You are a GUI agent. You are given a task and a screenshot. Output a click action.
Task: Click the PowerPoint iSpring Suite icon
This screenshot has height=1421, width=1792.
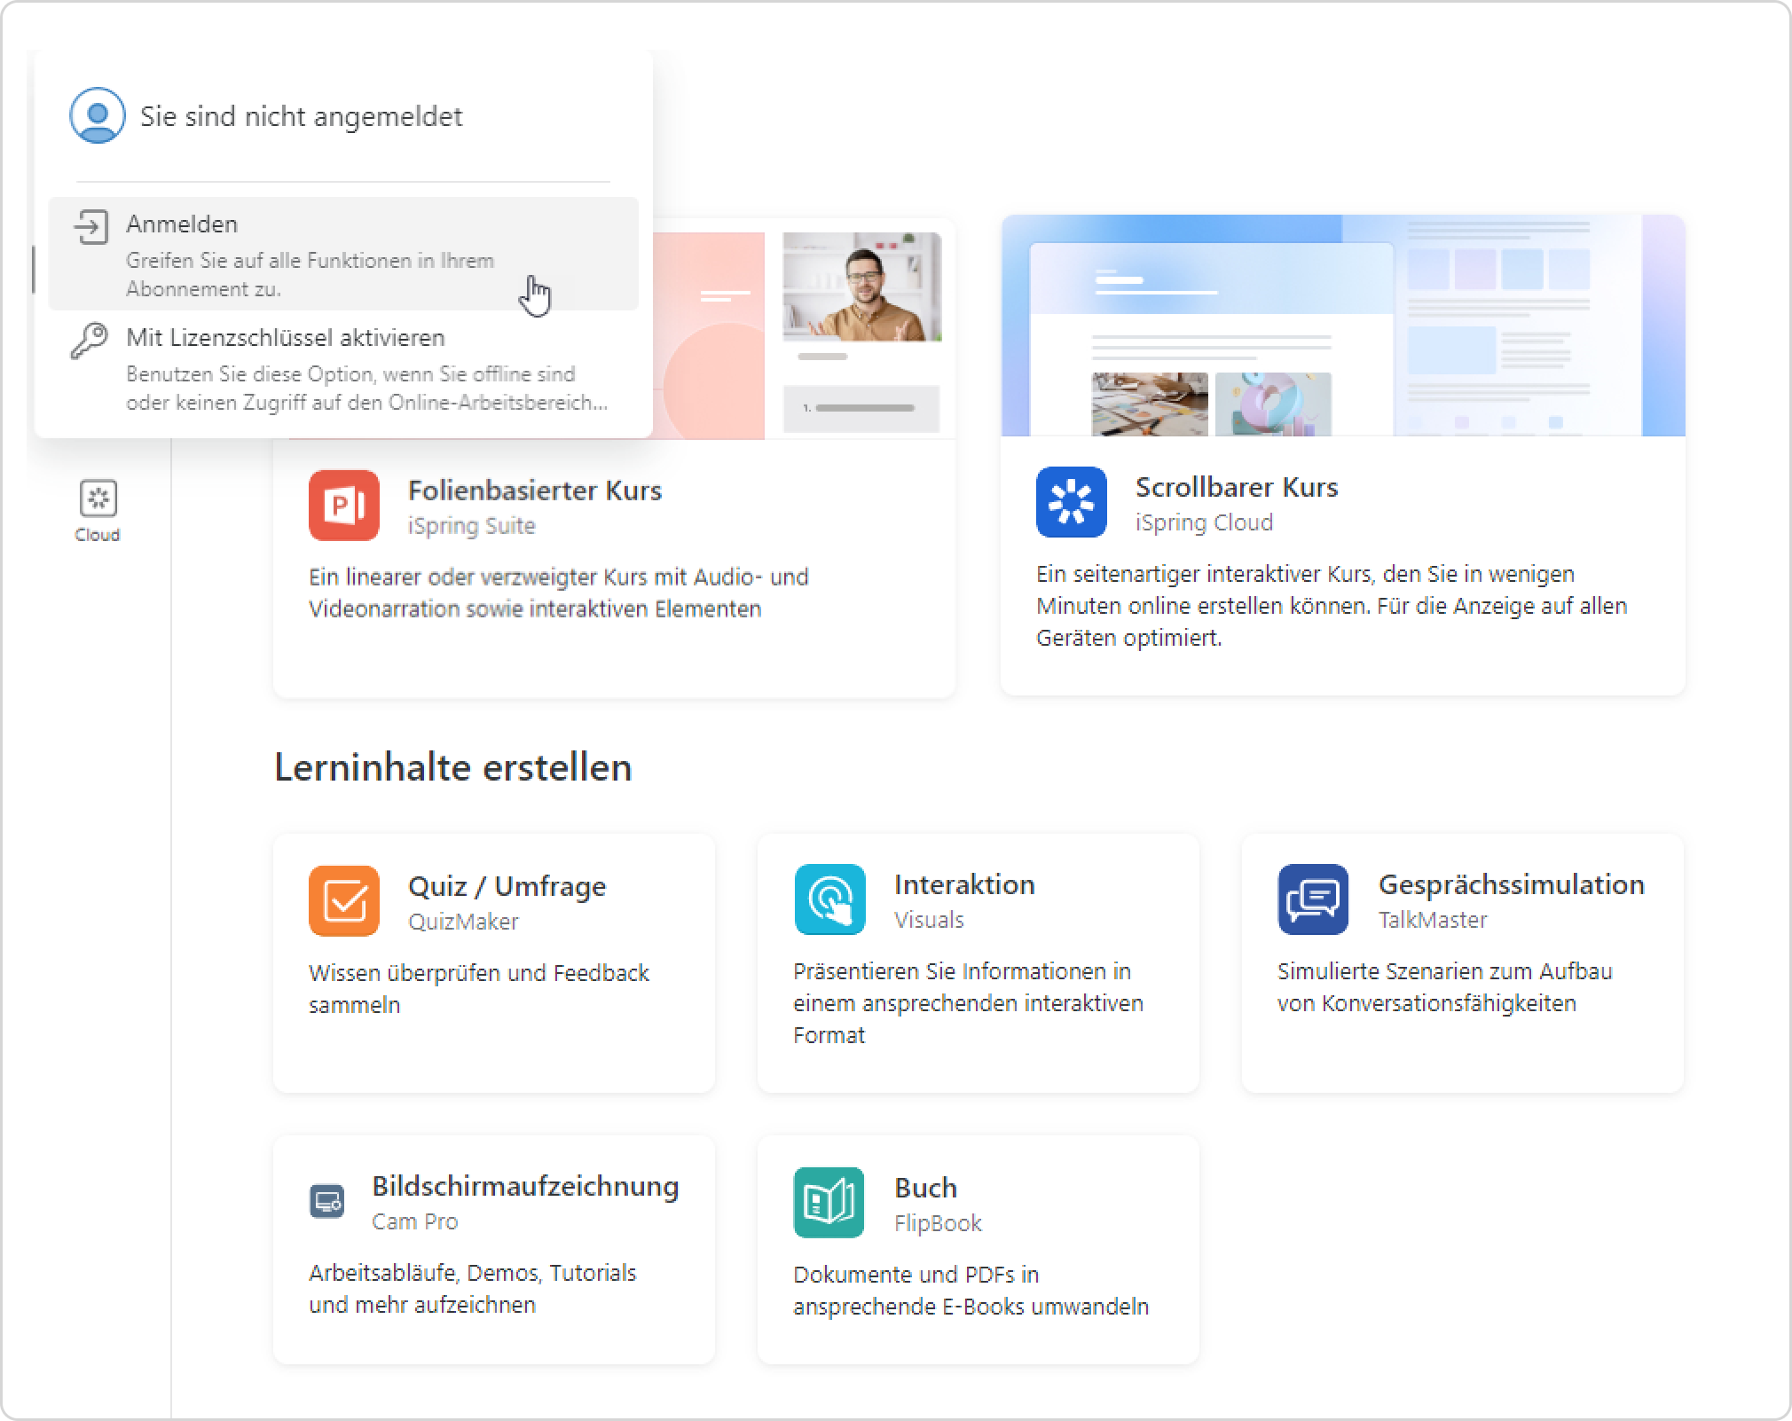point(344,505)
